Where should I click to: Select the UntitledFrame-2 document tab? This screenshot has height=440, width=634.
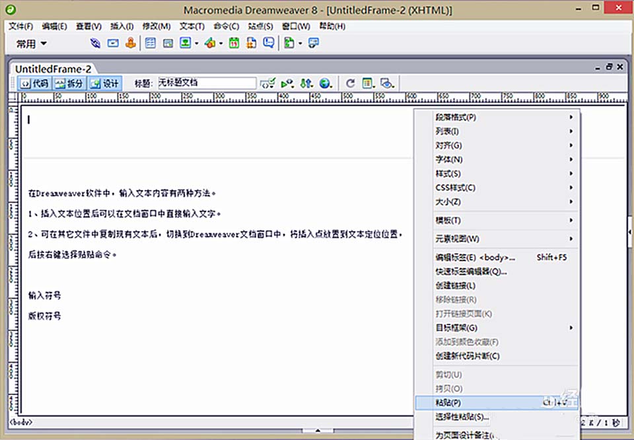tap(53, 69)
